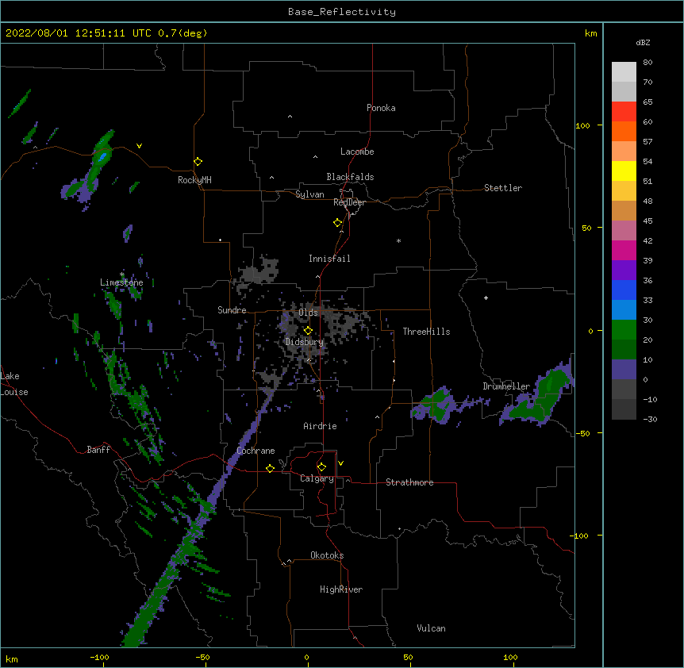Select the Didsbury label
Screen dimensions: 684x668
[305, 342]
